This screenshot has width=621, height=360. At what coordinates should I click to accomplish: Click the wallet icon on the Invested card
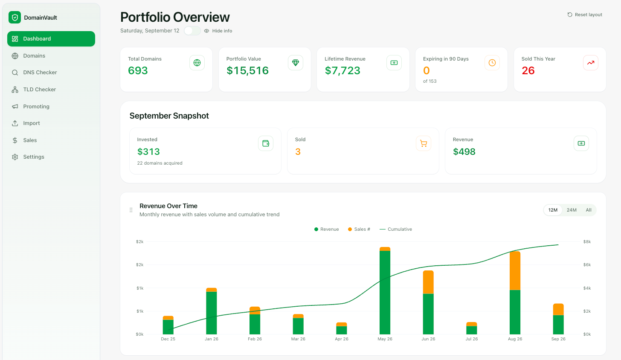[x=266, y=143]
